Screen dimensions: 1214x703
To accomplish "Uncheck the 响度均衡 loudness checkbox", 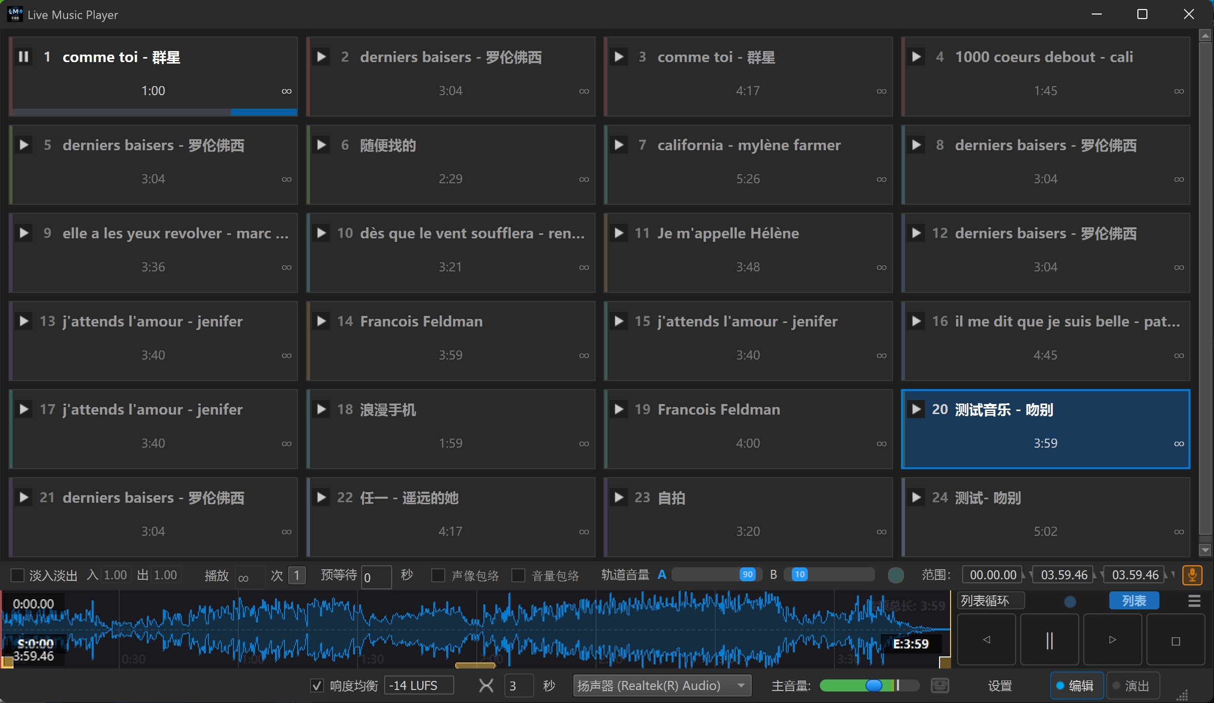I will [317, 685].
